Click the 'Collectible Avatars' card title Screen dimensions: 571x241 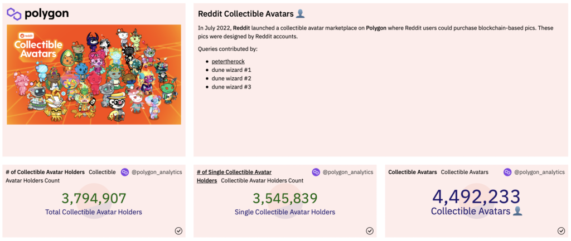click(x=412, y=172)
